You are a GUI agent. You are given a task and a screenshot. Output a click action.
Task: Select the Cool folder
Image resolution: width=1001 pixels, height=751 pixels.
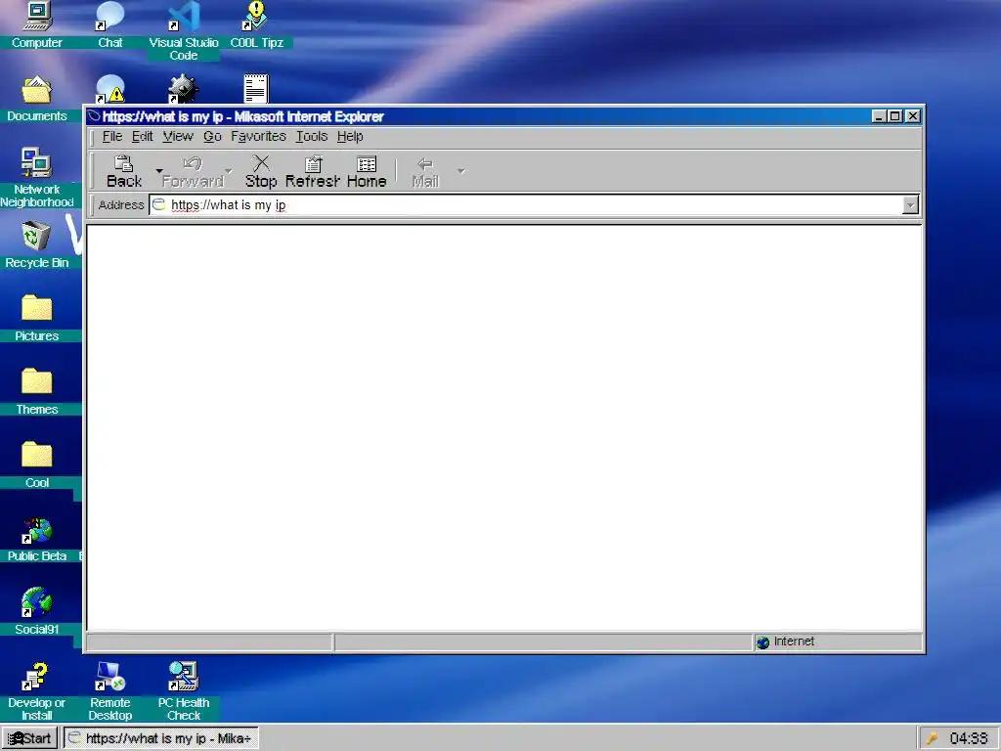37,465
